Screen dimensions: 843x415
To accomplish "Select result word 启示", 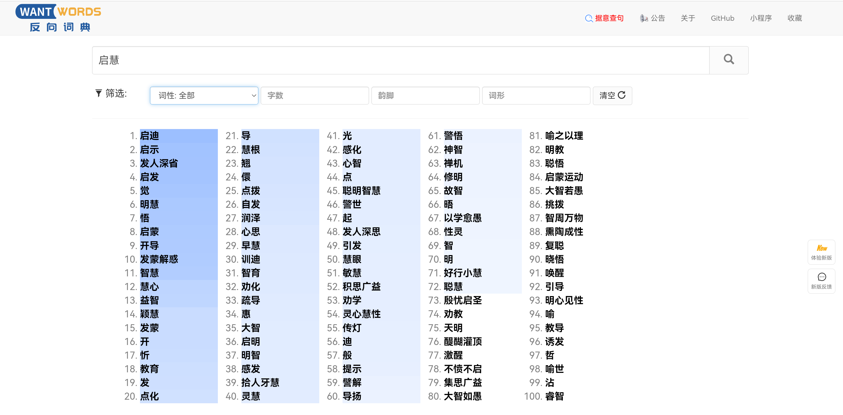I will coord(150,150).
